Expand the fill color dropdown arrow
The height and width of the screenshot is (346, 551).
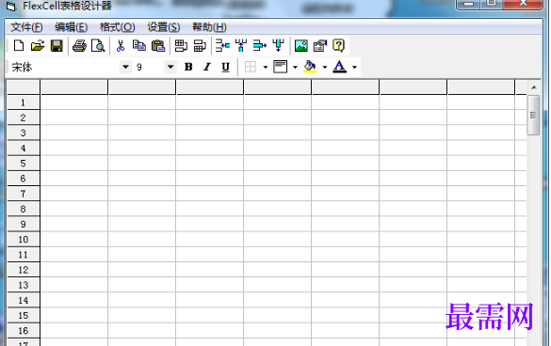[x=325, y=67]
